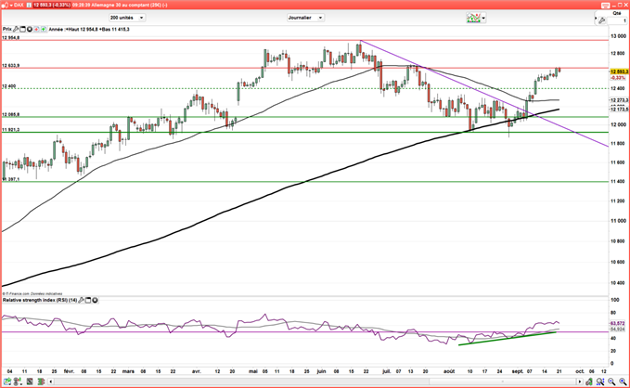Click the Prix panel round black icon
The image size is (630, 388).
tap(30, 29)
